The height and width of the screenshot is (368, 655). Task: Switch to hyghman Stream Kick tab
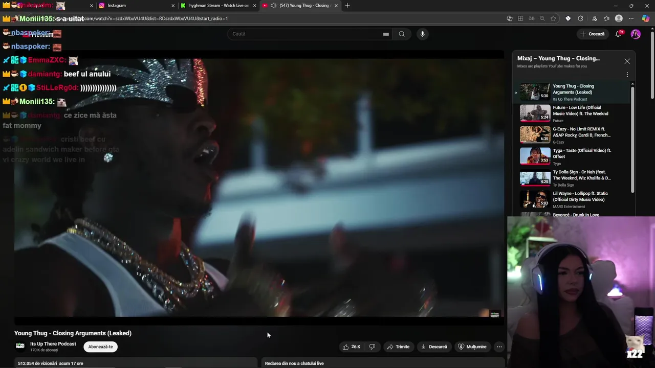tap(219, 6)
